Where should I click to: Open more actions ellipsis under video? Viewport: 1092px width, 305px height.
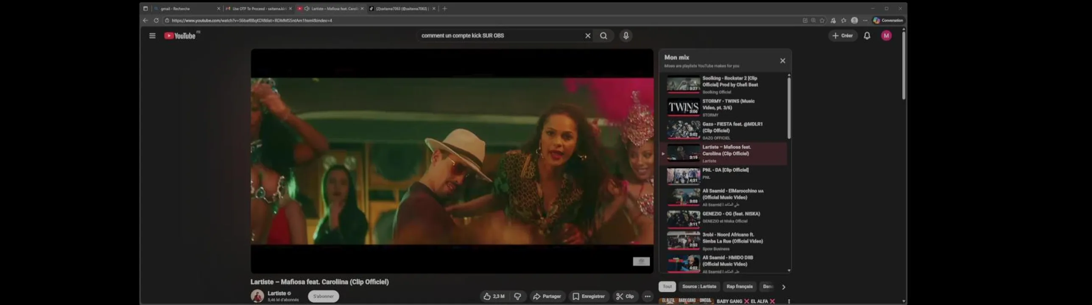pos(648,297)
